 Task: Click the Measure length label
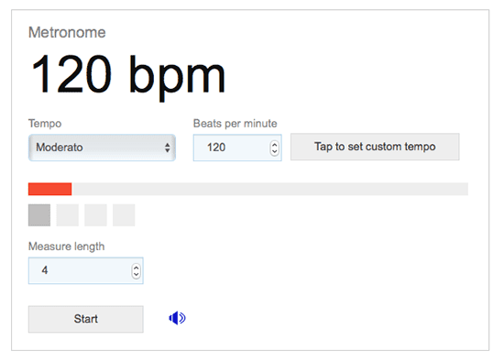(67, 247)
